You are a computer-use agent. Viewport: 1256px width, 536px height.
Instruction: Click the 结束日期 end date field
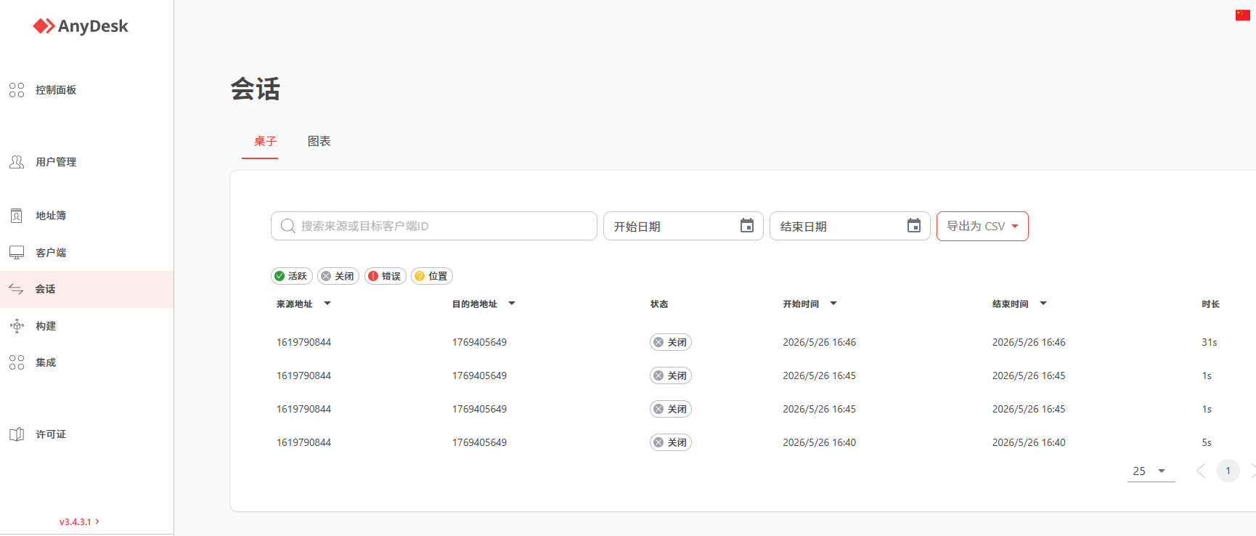pos(850,226)
